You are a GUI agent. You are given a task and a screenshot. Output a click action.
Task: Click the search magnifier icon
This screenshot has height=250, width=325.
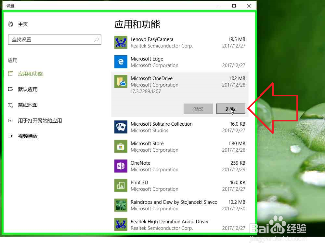(x=97, y=39)
